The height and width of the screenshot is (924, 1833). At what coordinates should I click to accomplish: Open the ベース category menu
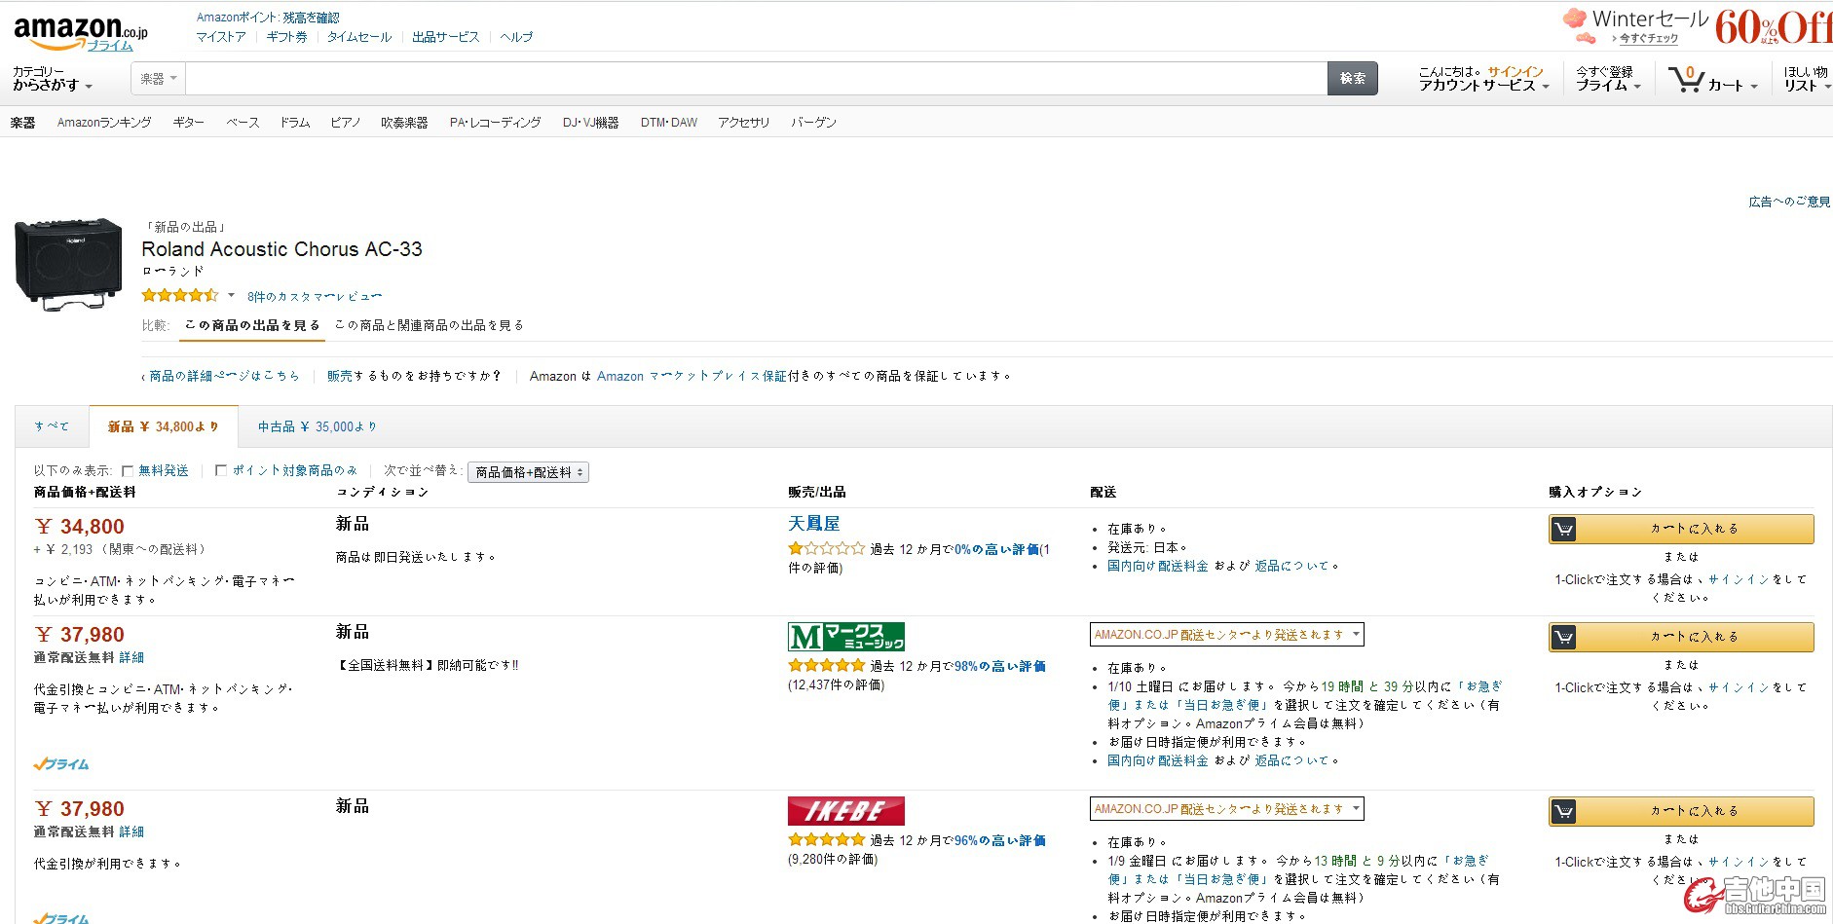[243, 123]
